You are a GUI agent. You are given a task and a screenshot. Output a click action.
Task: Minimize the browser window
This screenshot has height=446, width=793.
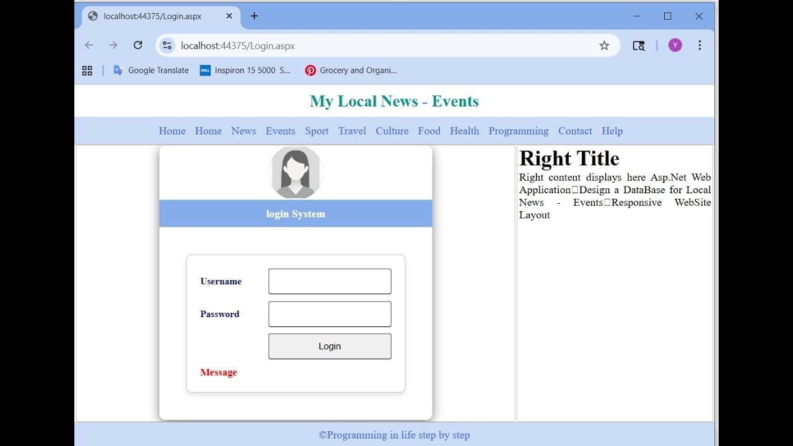pyautogui.click(x=637, y=16)
